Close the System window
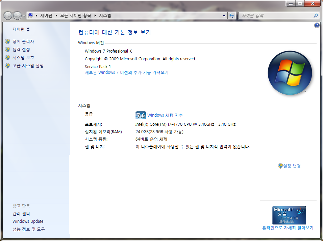The height and width of the screenshot is (241, 323). point(313,3)
